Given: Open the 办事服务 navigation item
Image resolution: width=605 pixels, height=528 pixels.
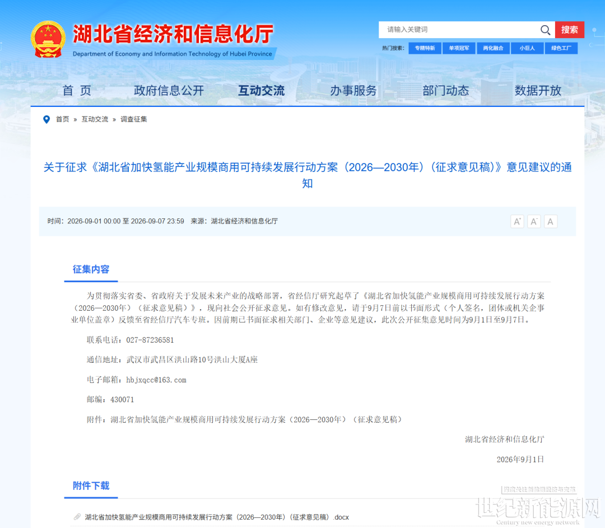Looking at the screenshot, I should click(x=353, y=91).
